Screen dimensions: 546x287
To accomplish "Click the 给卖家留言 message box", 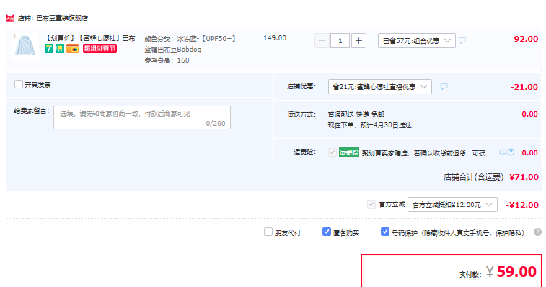I will coord(142,118).
